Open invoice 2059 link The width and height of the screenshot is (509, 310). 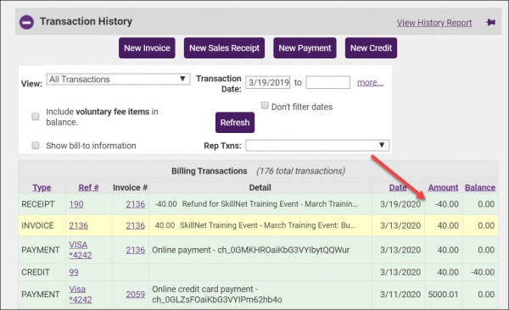(x=136, y=295)
